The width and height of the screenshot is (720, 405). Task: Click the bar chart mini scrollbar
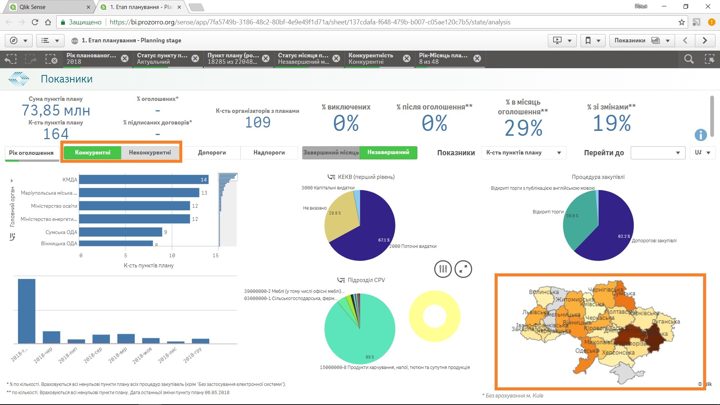pyautogui.click(x=228, y=210)
